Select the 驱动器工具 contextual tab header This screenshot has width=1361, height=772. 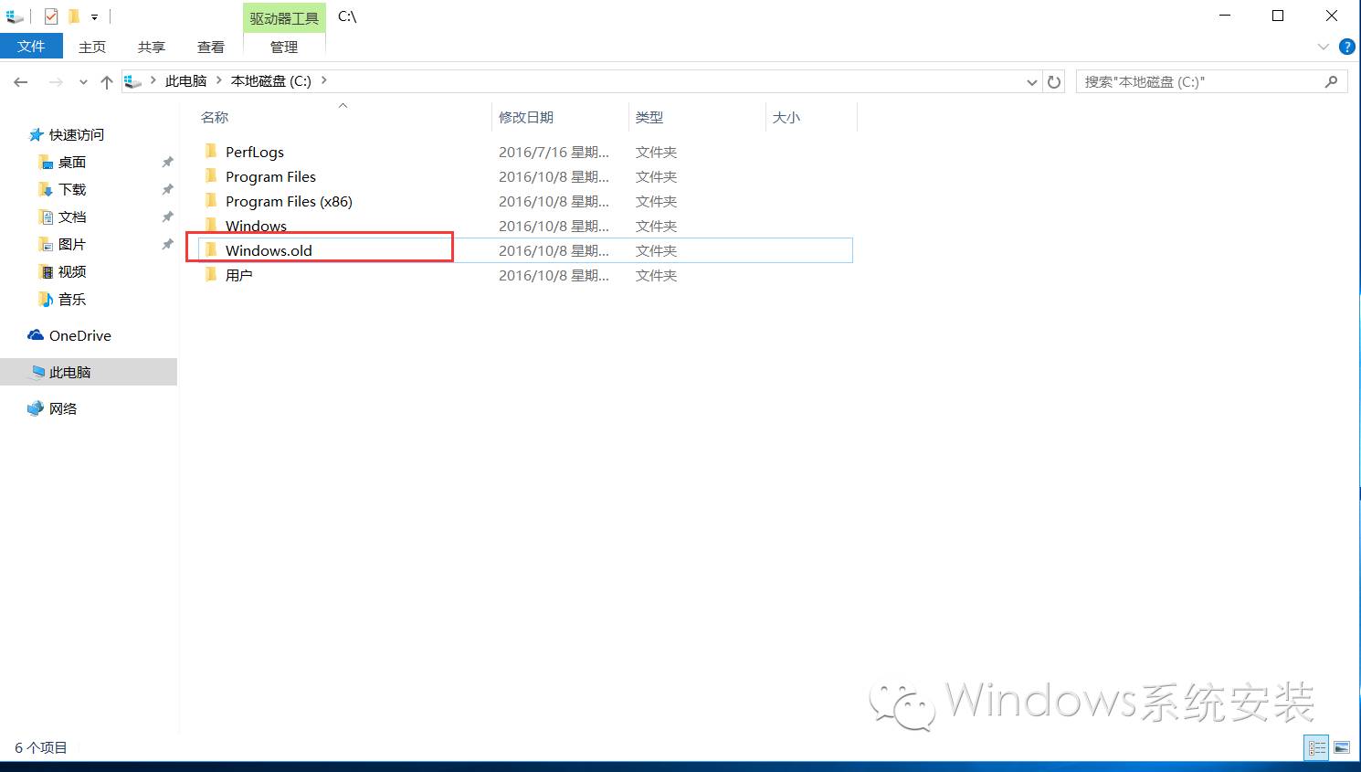(284, 18)
